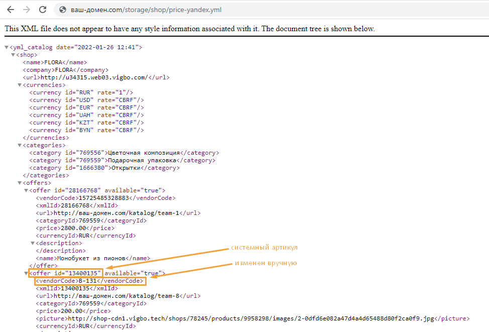Collapse the offers node
The width and height of the screenshot is (489, 332).
coord(20,183)
